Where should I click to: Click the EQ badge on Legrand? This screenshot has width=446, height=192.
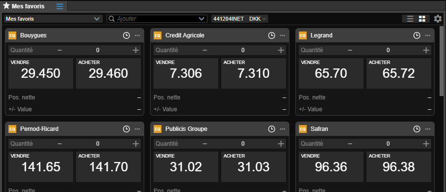pyautogui.click(x=303, y=35)
